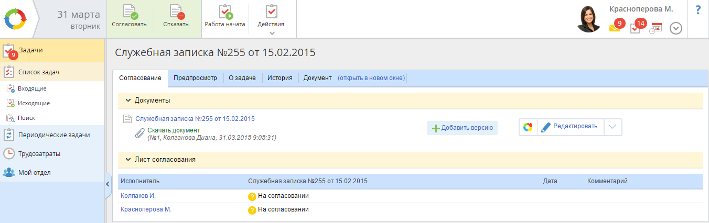709x223 pixels.
Task: Collapse the Документы section
Action: pos(127,100)
